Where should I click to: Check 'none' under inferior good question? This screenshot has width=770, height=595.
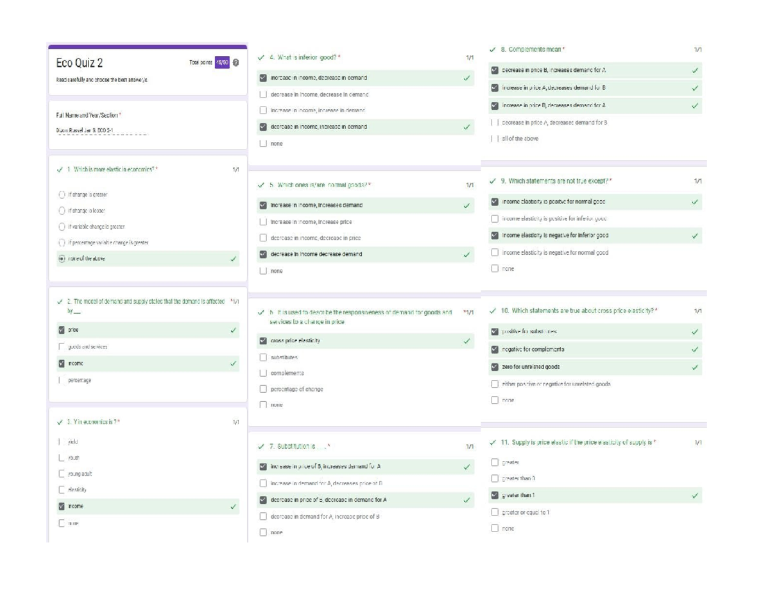pos(263,144)
